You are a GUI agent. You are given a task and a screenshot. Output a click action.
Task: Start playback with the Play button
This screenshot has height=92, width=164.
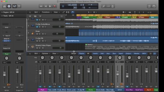click(50, 6)
